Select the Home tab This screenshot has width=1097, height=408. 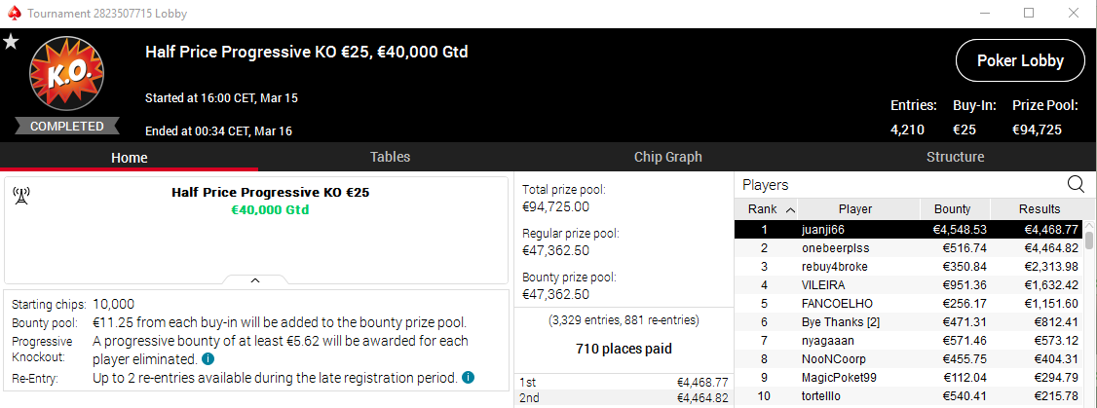pos(129,157)
